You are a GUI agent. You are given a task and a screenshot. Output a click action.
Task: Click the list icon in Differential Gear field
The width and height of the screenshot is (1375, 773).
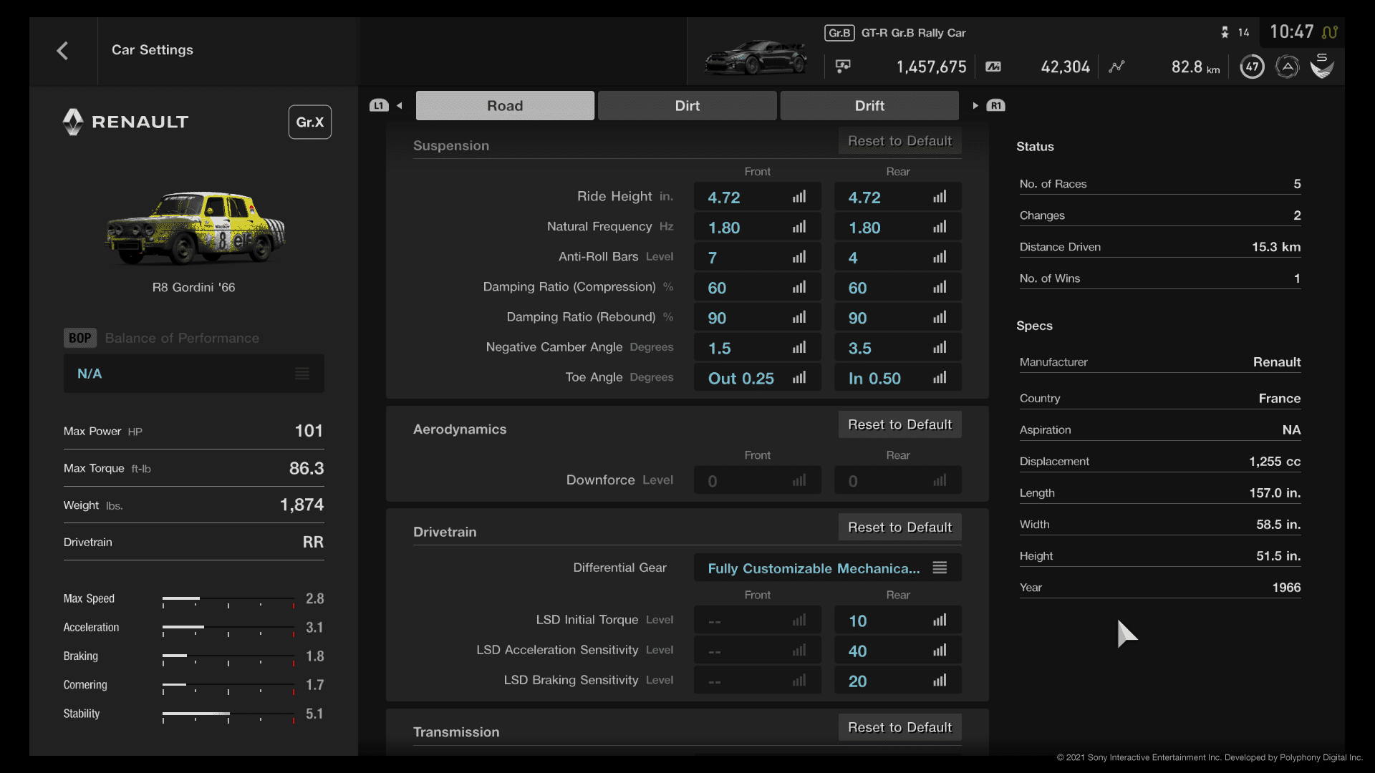point(940,568)
